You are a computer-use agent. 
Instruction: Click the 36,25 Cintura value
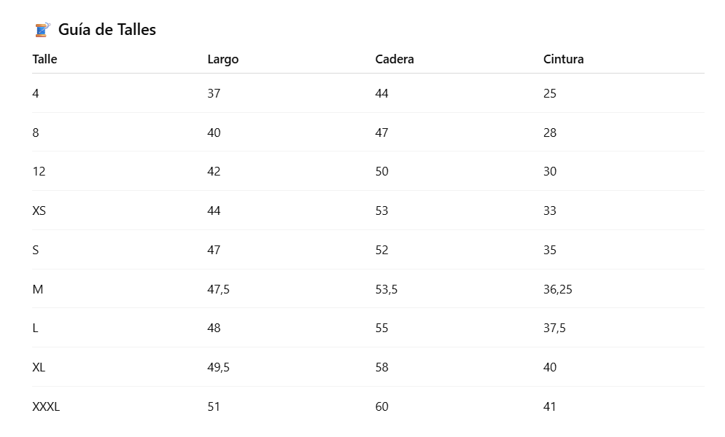click(557, 289)
